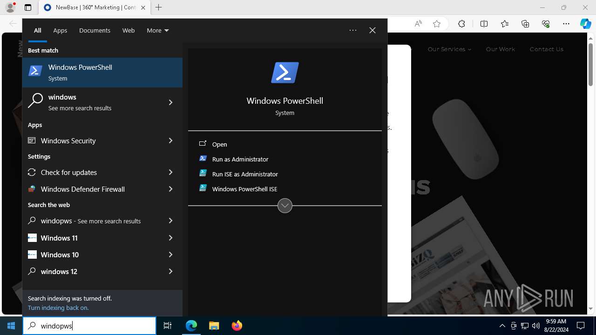Click Windows PowerShell ISE icon
This screenshot has height=335, width=596.
[x=203, y=188]
